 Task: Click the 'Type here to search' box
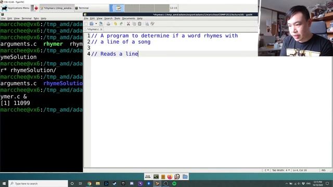click(x=38, y=183)
